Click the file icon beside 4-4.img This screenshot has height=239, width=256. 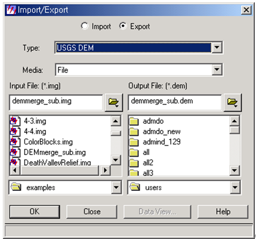point(15,132)
